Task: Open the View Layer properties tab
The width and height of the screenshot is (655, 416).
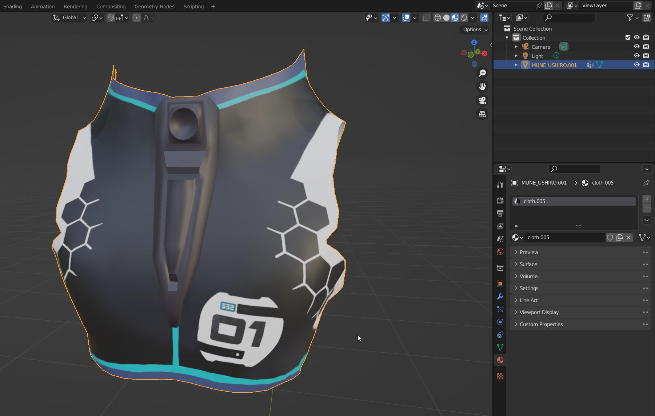Action: click(500, 226)
